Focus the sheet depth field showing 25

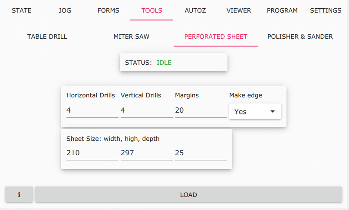(x=201, y=153)
